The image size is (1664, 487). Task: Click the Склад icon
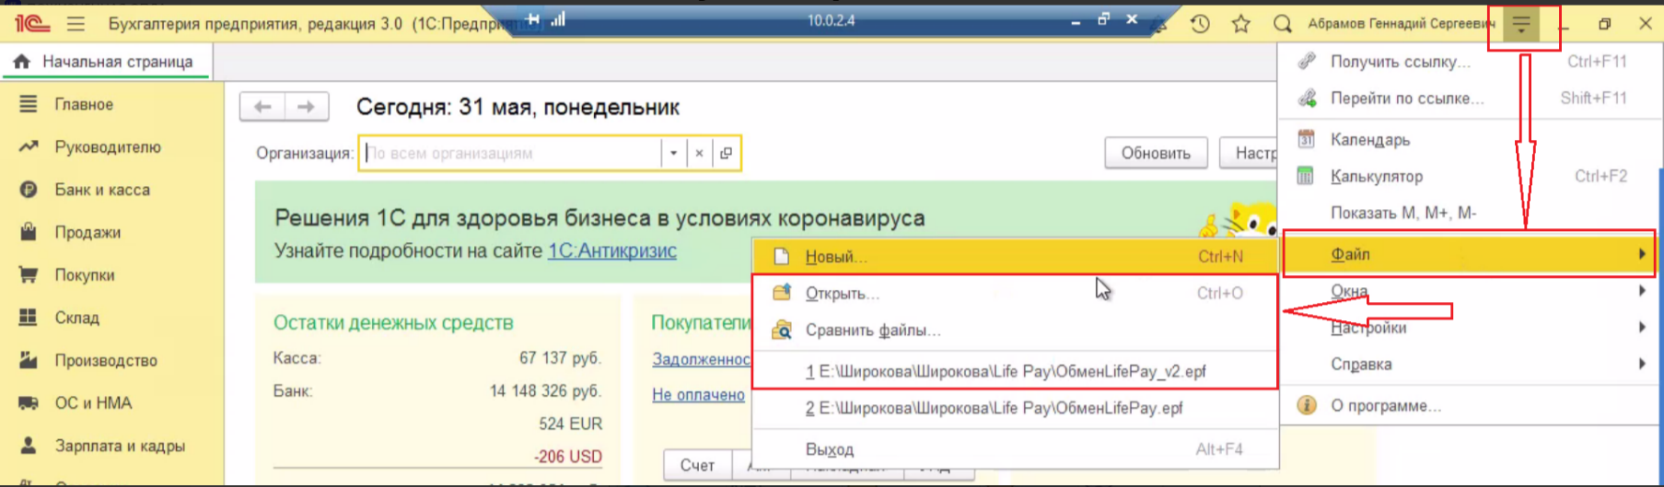pos(29,318)
